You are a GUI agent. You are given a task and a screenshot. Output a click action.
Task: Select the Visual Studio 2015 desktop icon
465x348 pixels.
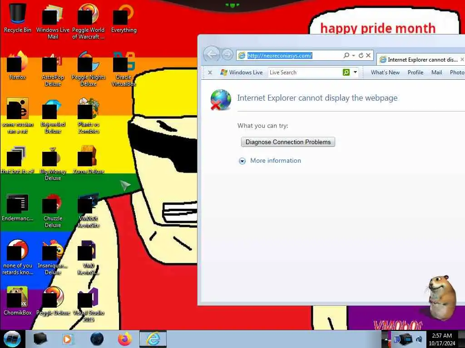(x=89, y=304)
